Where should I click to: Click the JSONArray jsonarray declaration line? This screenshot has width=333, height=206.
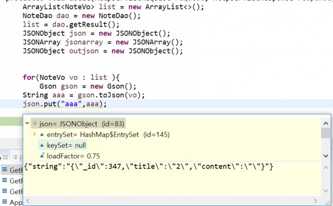[103, 42]
